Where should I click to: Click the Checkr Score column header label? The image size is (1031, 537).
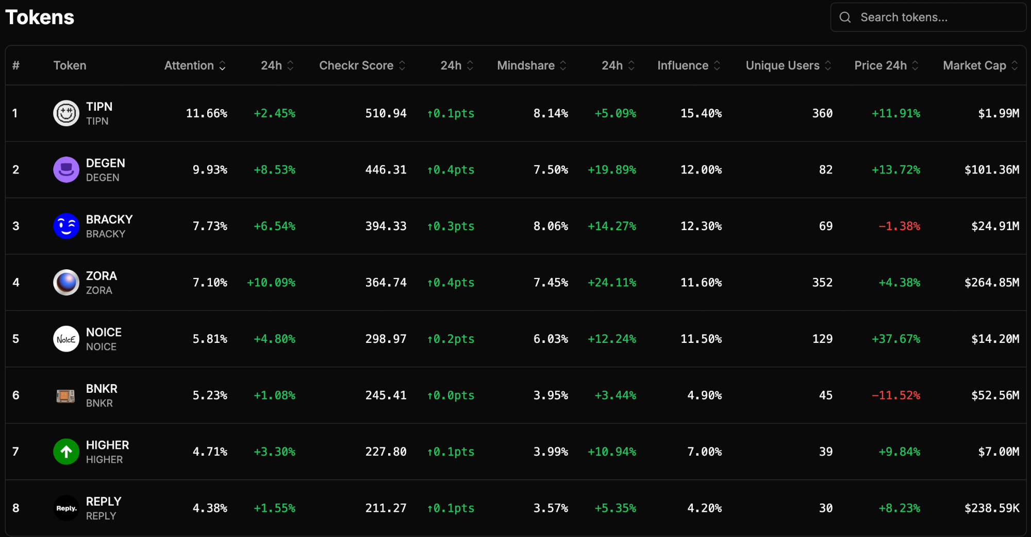tap(356, 66)
